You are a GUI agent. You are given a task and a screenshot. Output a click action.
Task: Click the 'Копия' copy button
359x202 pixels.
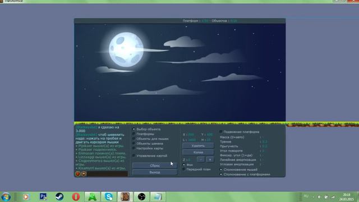pos(198,152)
